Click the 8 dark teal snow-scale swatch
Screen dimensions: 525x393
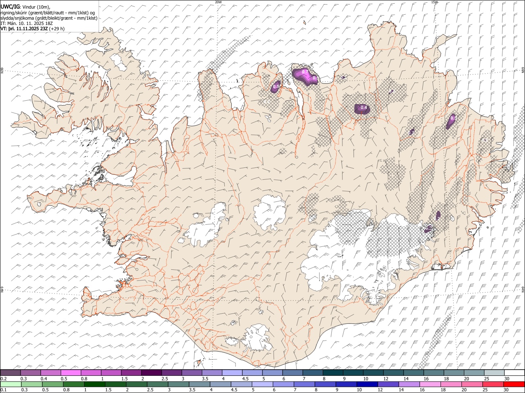[333, 373]
